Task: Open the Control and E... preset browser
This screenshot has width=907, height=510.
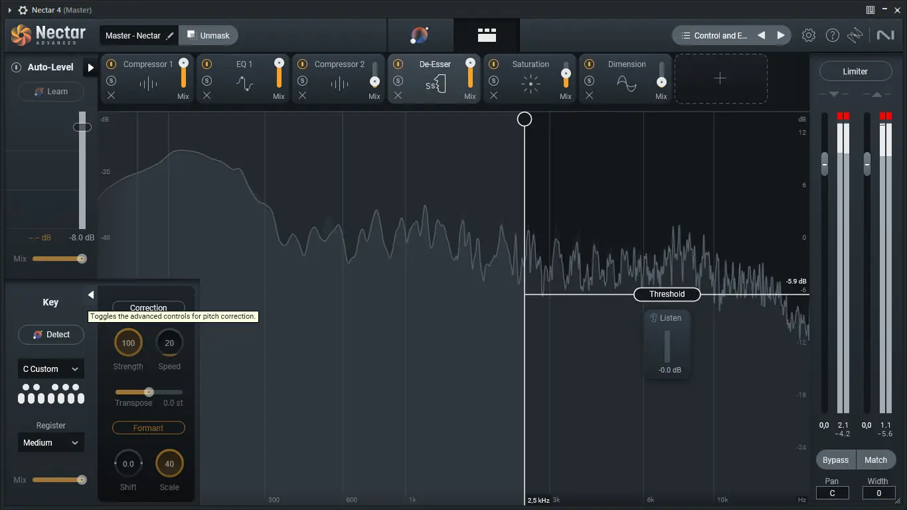Action: click(x=714, y=36)
